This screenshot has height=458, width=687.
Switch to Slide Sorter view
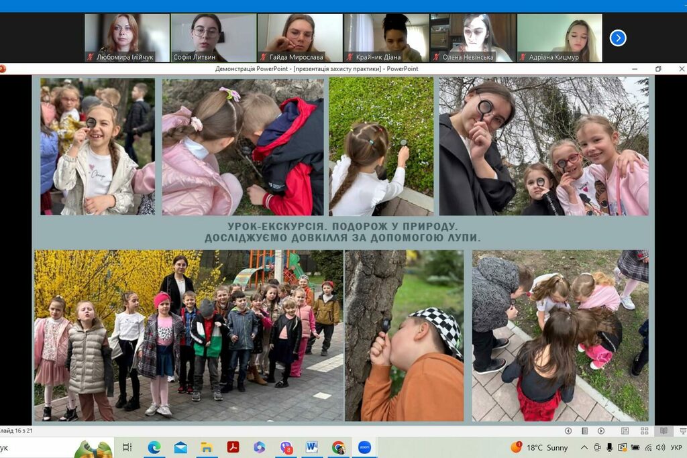(x=644, y=431)
